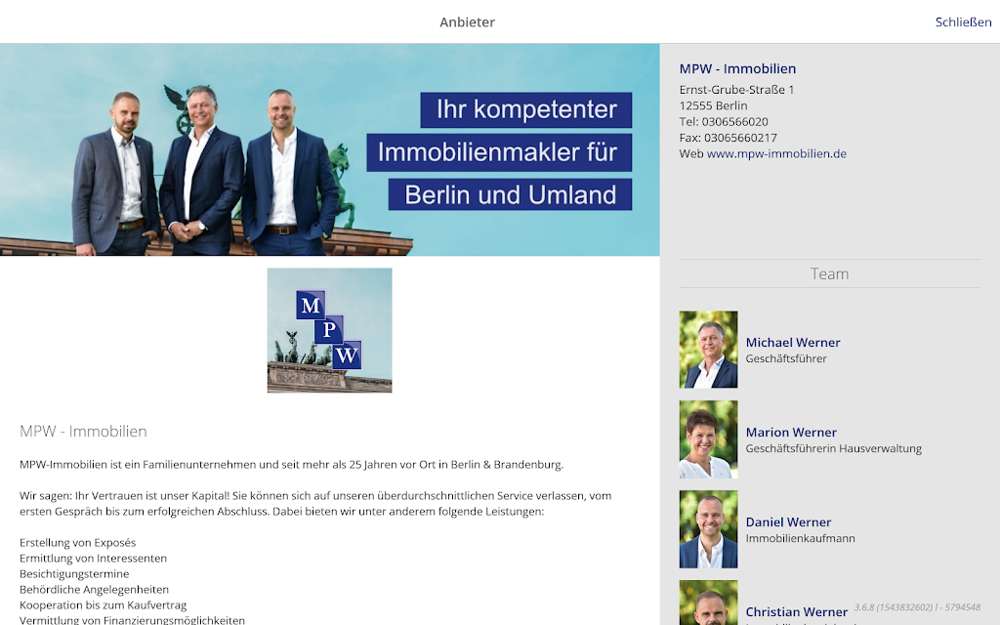Open Marion Werner's profile name
Screen dimensions: 1000x625
point(791,433)
